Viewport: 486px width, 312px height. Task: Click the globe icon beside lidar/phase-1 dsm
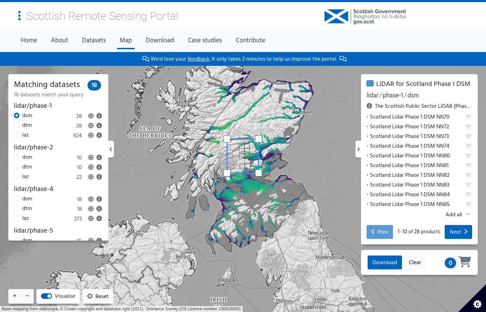pyautogui.click(x=91, y=115)
